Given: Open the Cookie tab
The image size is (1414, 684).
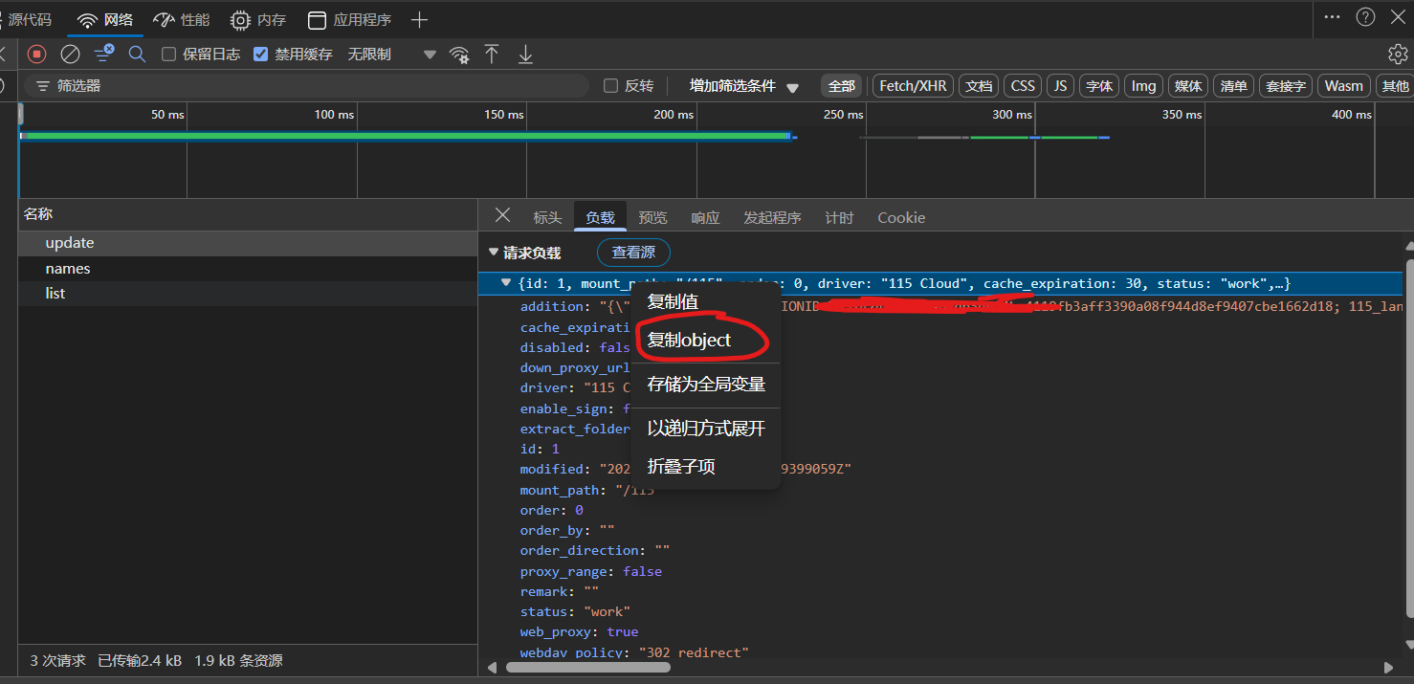Looking at the screenshot, I should [901, 218].
